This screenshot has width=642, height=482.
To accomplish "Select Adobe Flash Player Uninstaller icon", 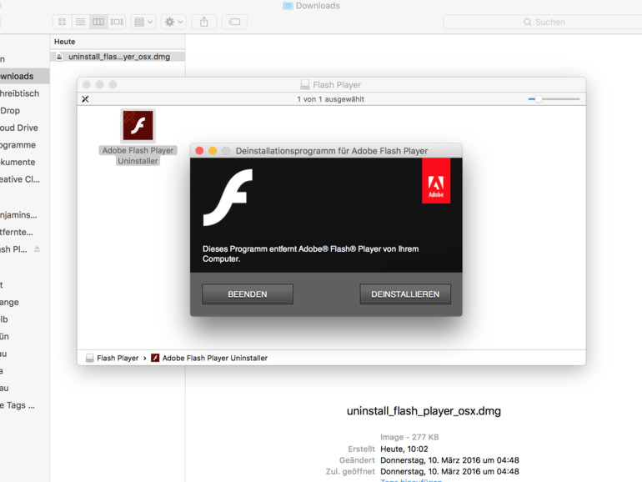I will (138, 125).
